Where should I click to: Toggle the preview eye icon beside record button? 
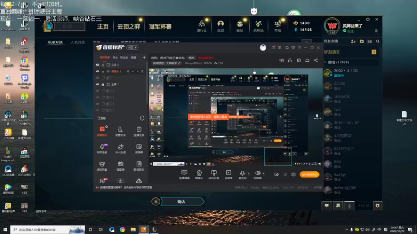[x=285, y=174]
